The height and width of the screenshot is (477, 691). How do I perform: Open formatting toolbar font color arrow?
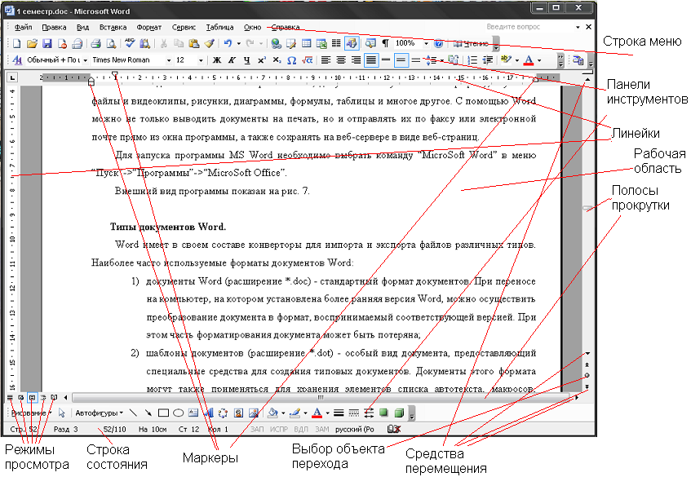coord(539,60)
